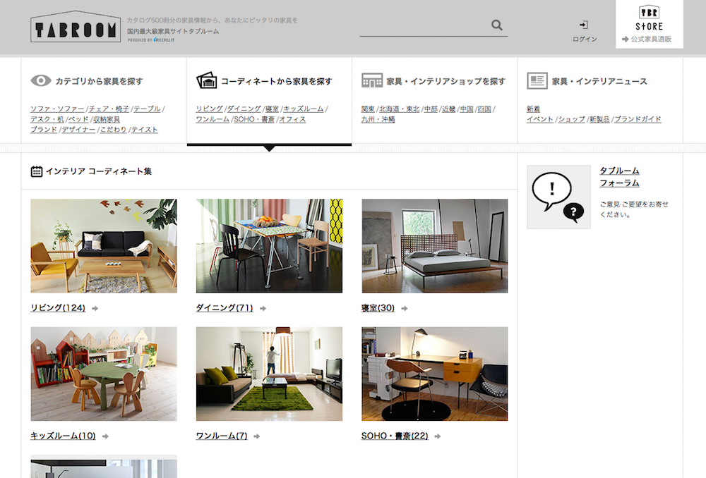Open the kids room photo
The height and width of the screenshot is (478, 706).
click(x=104, y=374)
